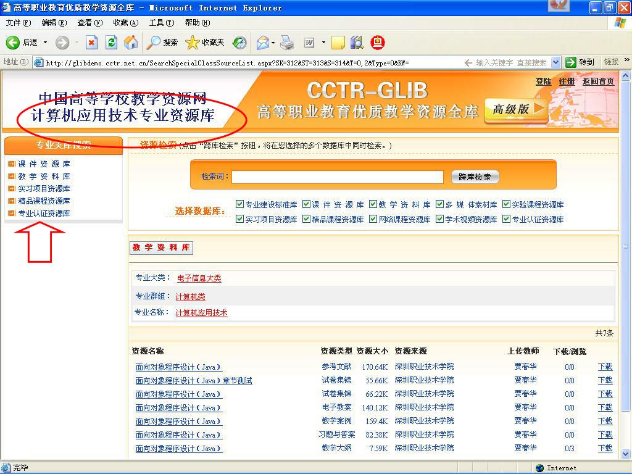Open the 查看(V) menu
The image size is (632, 474).
point(90,23)
